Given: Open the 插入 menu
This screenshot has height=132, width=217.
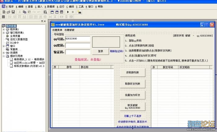Looking at the screenshot, I should pos(39,6).
